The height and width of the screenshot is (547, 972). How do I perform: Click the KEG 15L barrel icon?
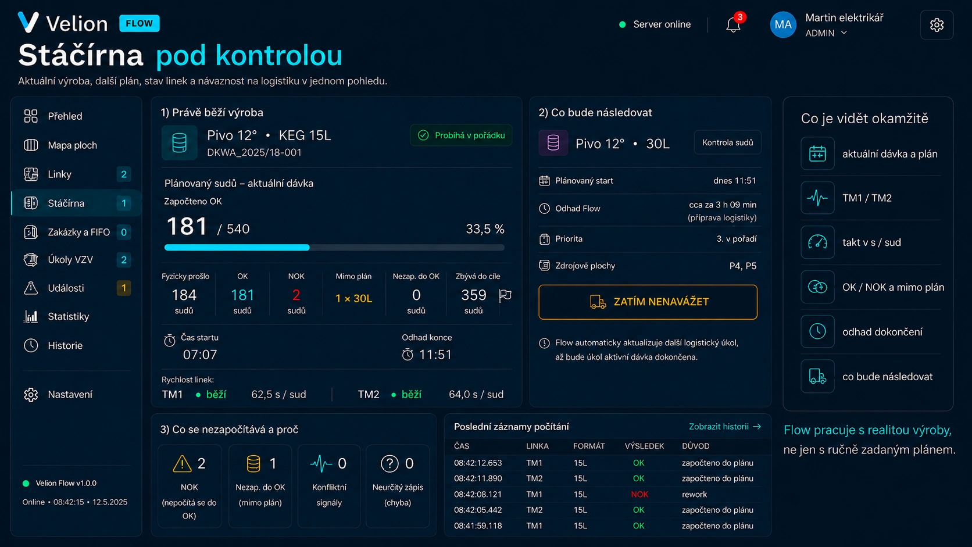point(180,143)
